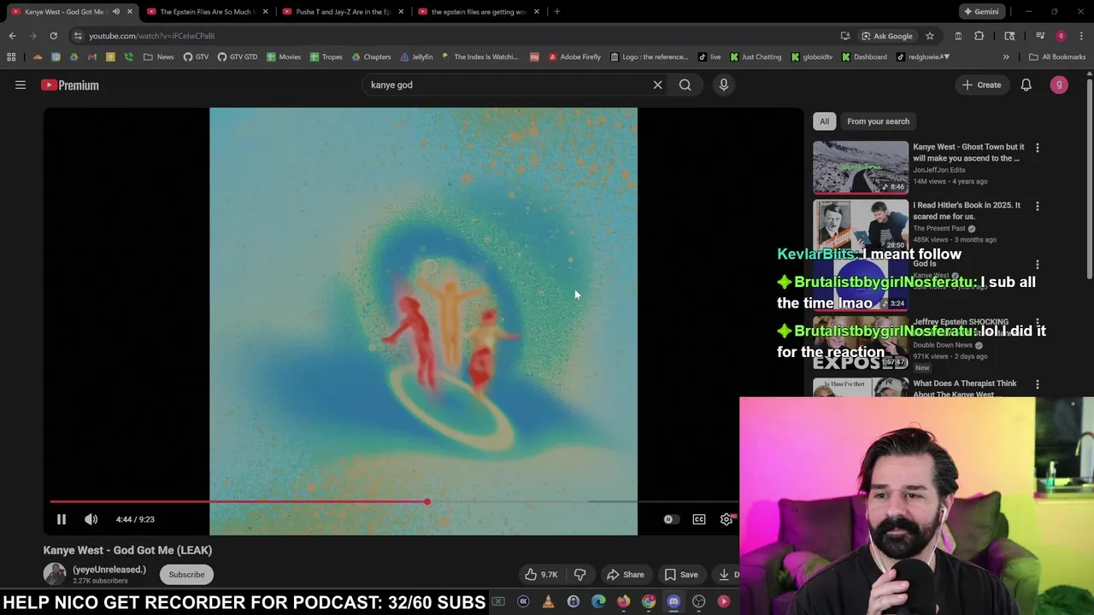Toggle closed captions CC button

pos(699,519)
